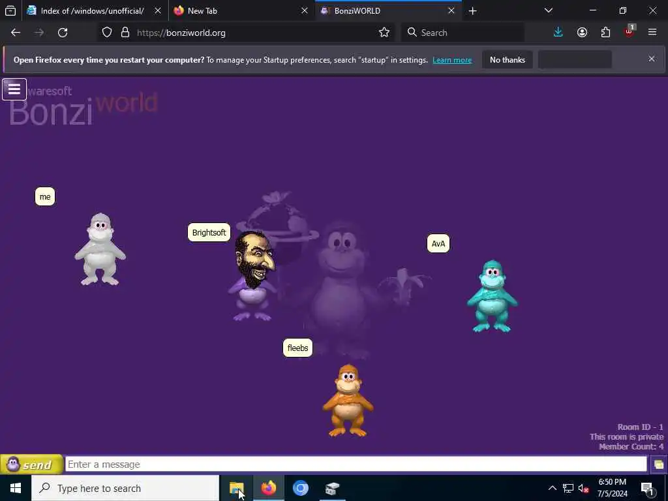This screenshot has height=501, width=668.
Task: Click the Brightsoft name tag
Action: pos(209,233)
